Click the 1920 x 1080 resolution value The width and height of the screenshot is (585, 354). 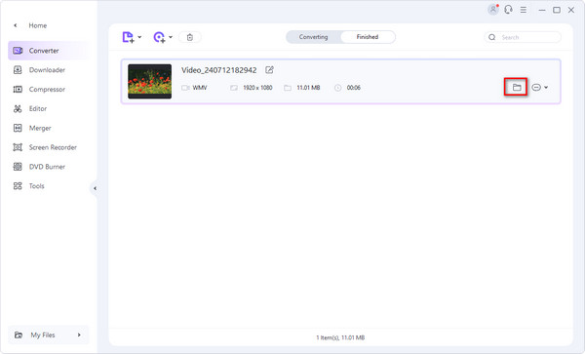(x=257, y=88)
